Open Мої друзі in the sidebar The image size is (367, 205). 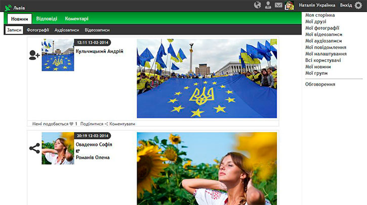pos(315,22)
